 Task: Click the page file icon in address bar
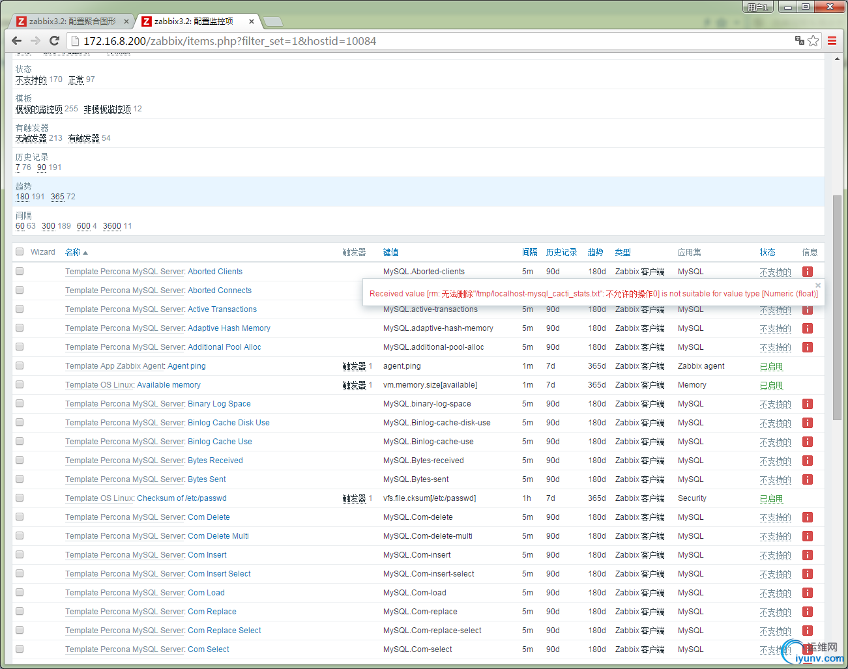(x=75, y=40)
